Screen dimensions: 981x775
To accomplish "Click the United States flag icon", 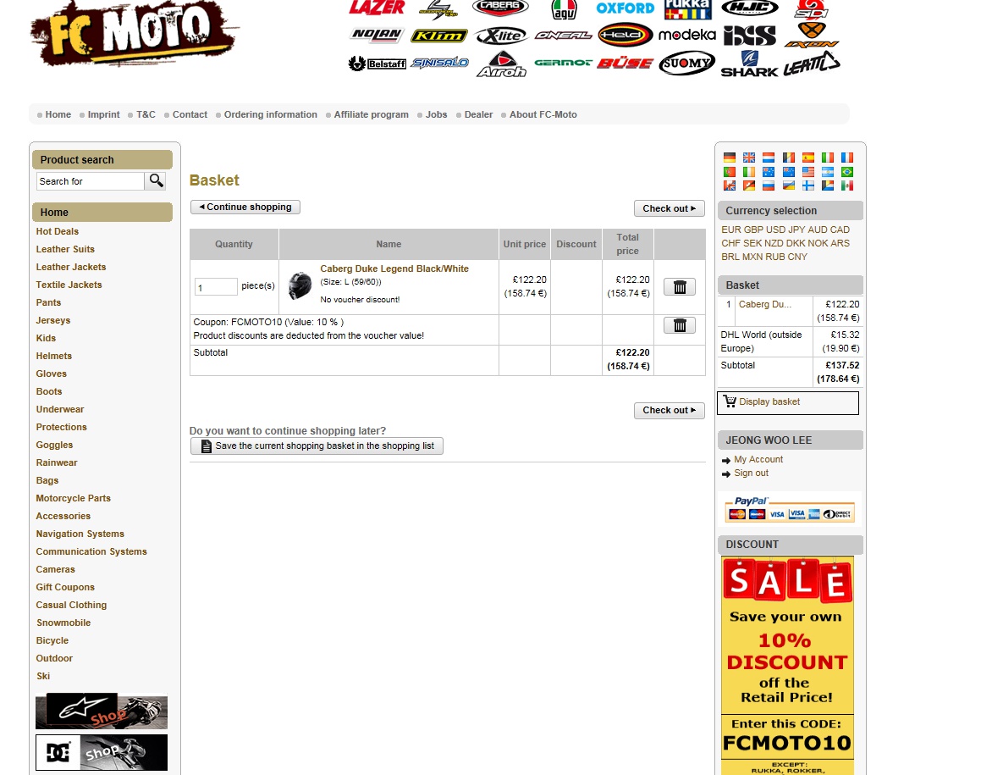I will tap(807, 172).
